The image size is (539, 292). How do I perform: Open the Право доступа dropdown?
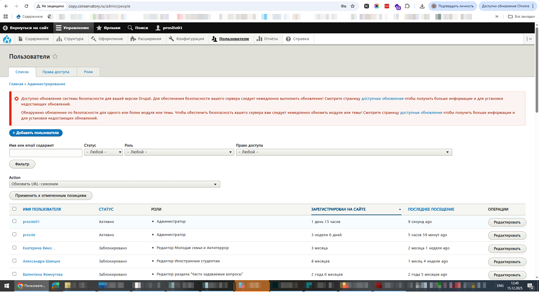tap(343, 152)
